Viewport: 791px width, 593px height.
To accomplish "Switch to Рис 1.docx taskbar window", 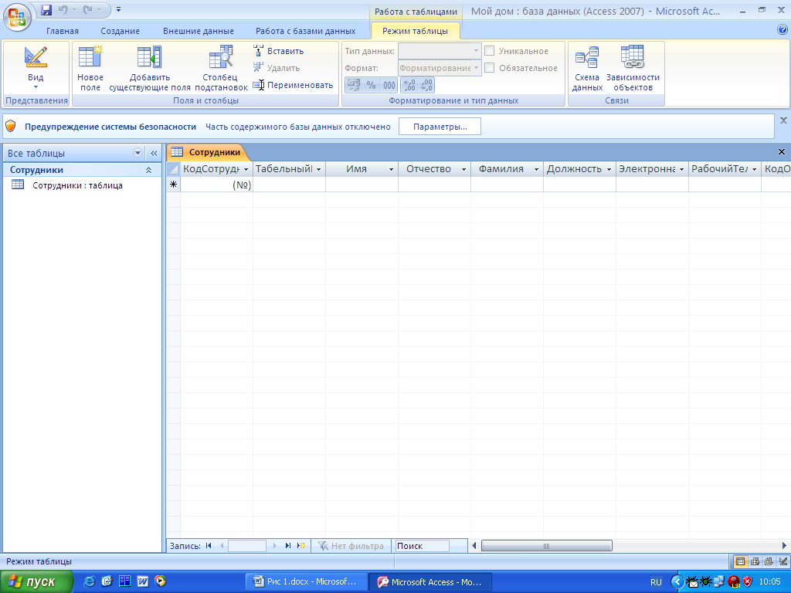I will tap(305, 581).
